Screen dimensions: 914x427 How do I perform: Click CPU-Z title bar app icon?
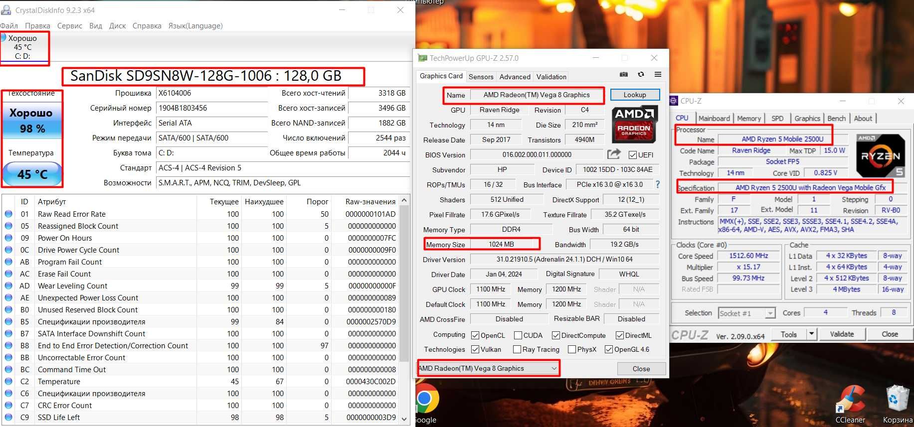[673, 101]
